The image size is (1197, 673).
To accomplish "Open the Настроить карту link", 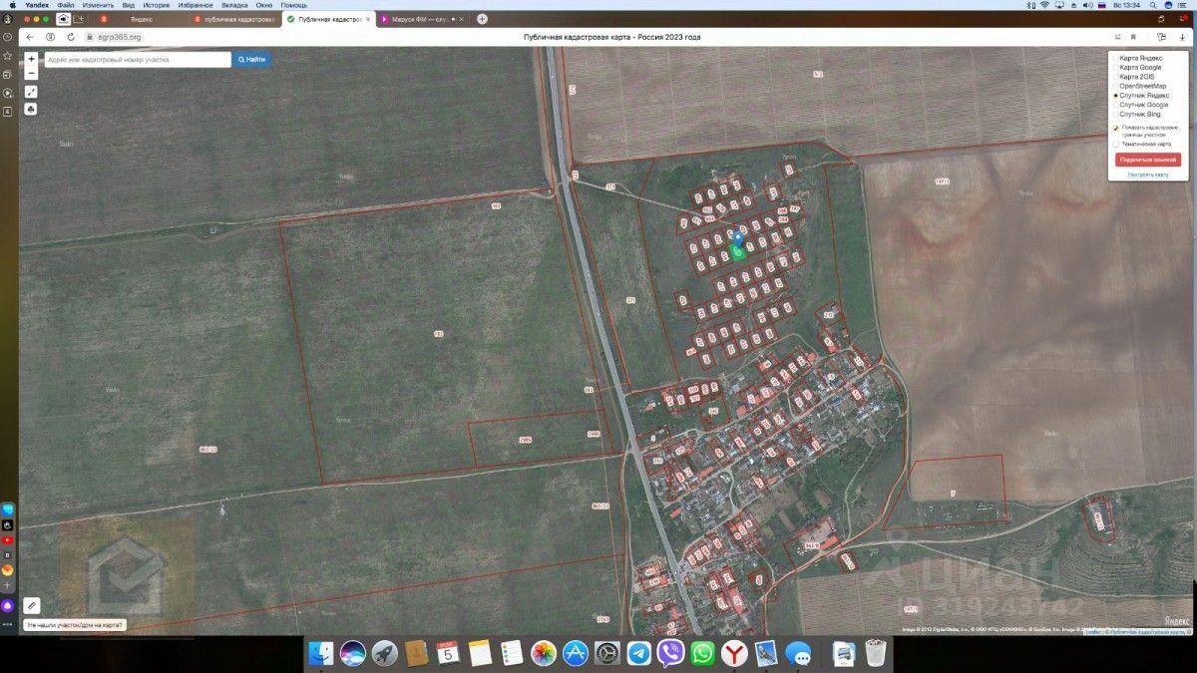I will (1147, 174).
